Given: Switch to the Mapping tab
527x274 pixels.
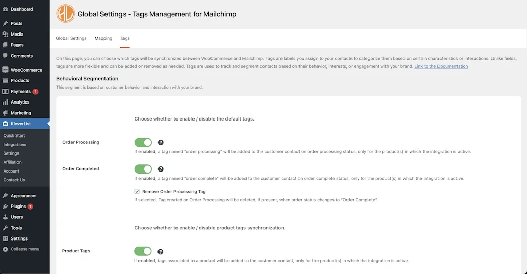Looking at the screenshot, I should point(103,38).
